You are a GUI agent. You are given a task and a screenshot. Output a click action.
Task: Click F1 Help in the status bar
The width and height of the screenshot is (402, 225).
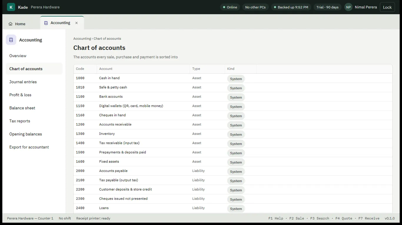click(x=276, y=218)
